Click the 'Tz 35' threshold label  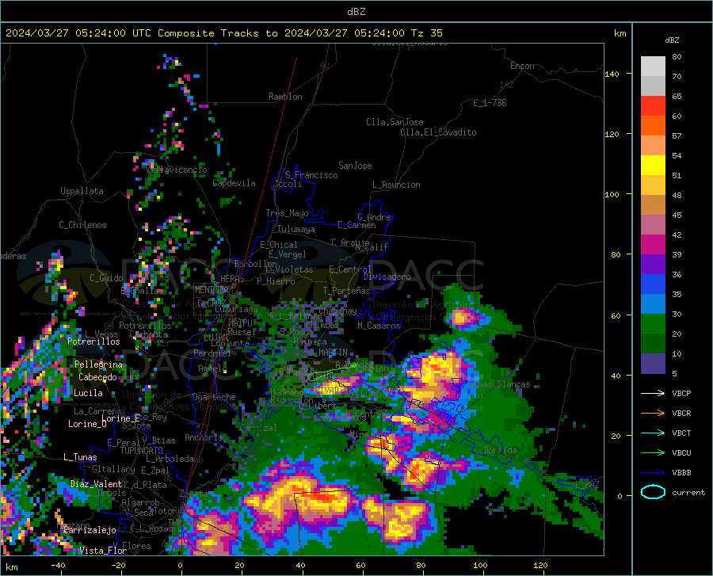tap(426, 33)
